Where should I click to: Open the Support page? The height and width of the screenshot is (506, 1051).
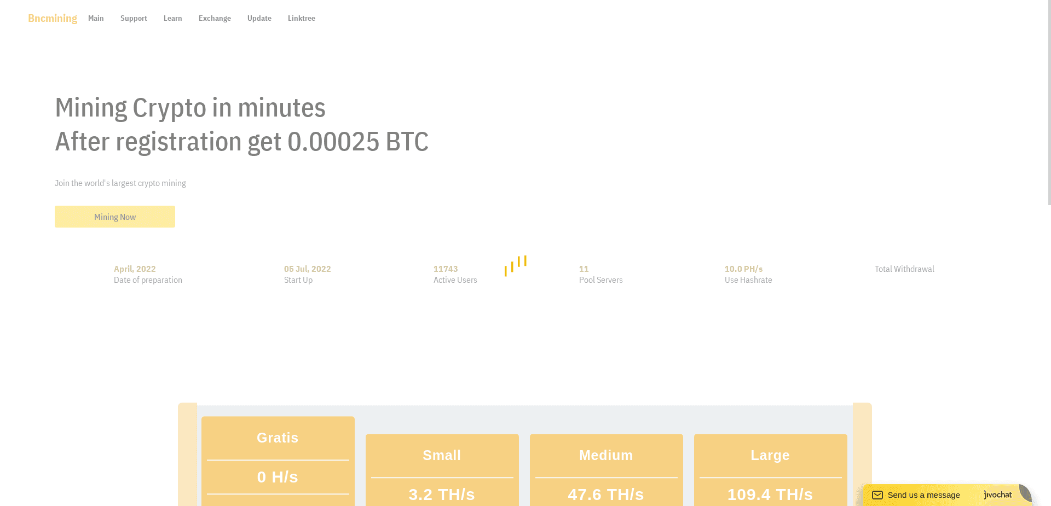click(134, 18)
